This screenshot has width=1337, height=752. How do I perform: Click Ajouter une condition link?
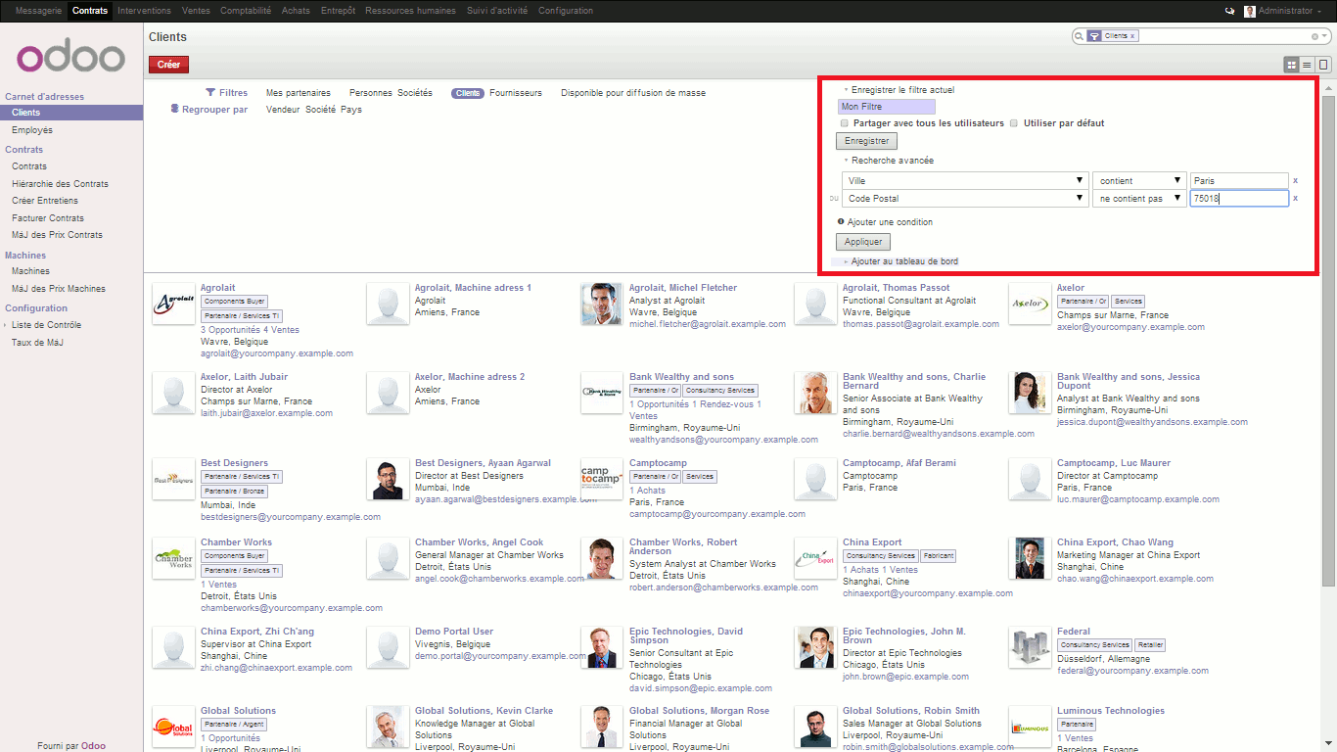890,222
